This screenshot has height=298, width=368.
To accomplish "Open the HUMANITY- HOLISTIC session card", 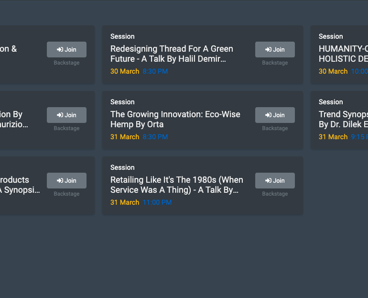I will pos(339,55).
